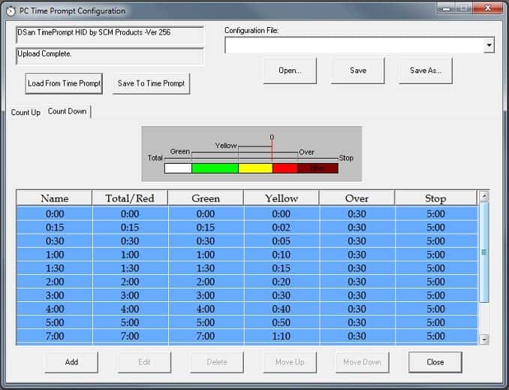Click the Save As... button
Image resolution: width=509 pixels, height=390 pixels.
coord(426,71)
